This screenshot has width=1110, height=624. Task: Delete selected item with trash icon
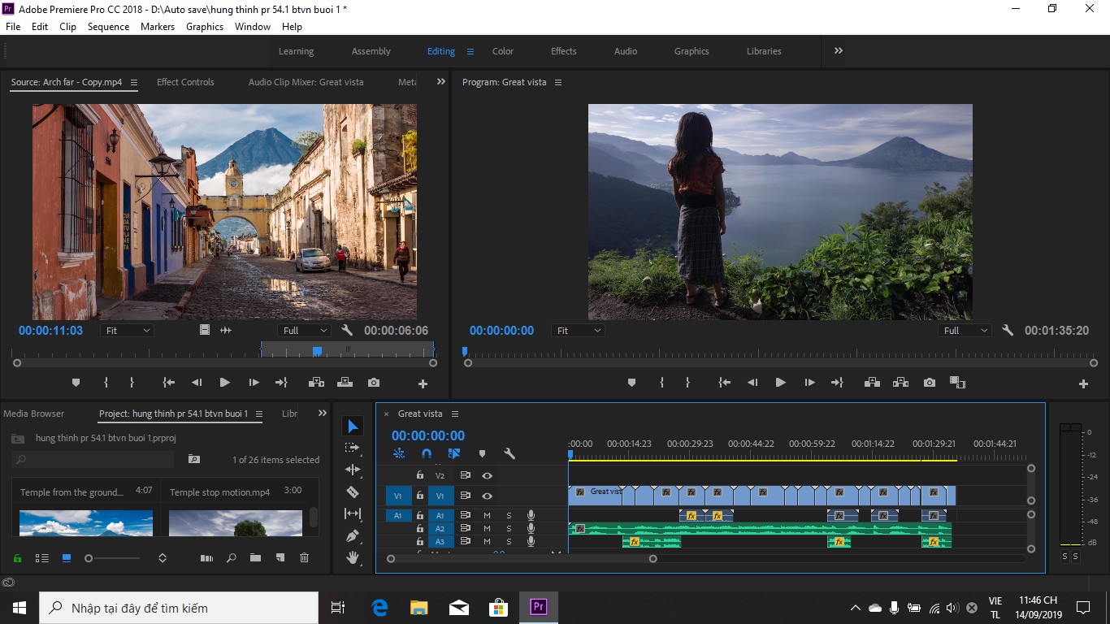point(304,558)
